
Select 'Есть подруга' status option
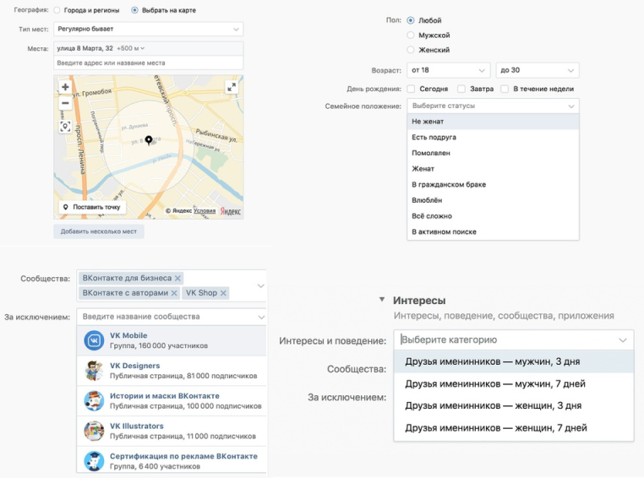(493, 137)
